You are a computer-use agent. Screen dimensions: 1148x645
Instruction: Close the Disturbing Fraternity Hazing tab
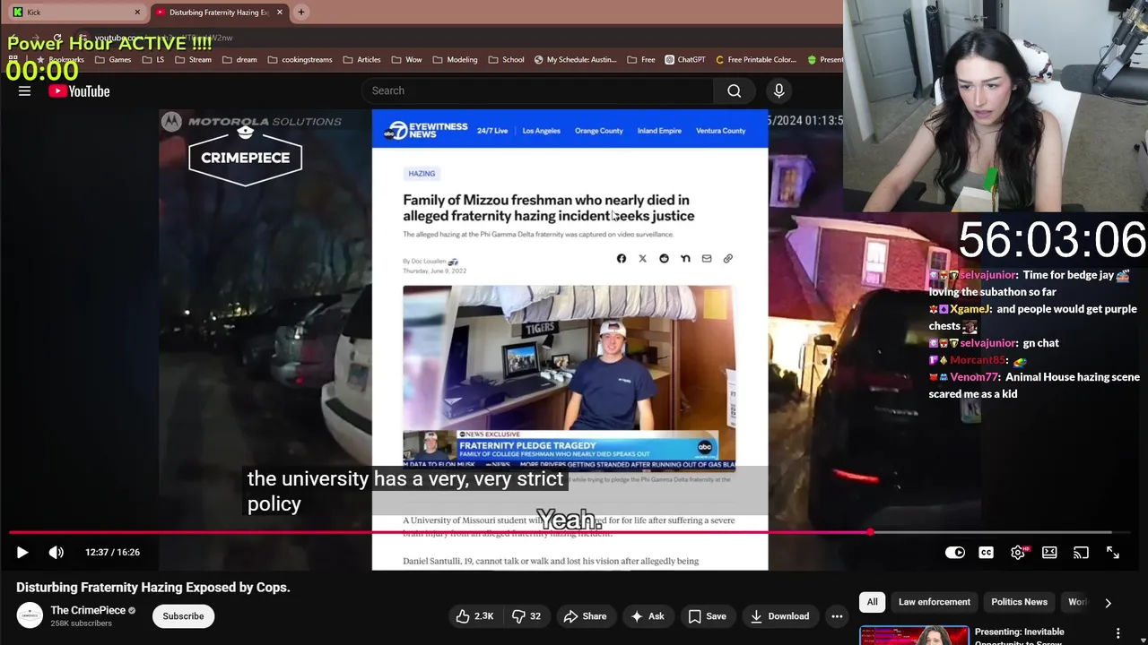pyautogui.click(x=279, y=13)
